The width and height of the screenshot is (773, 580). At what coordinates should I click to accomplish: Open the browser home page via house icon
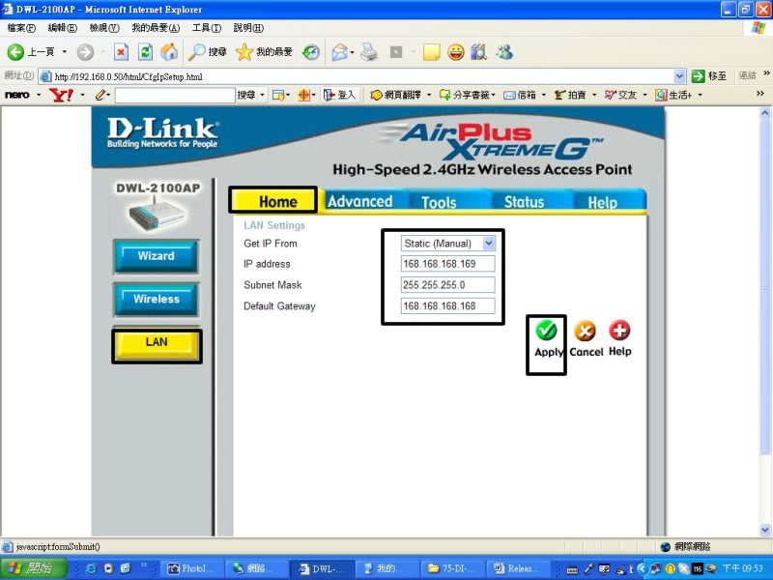click(169, 52)
